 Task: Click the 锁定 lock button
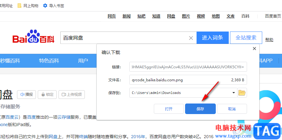(47, 94)
